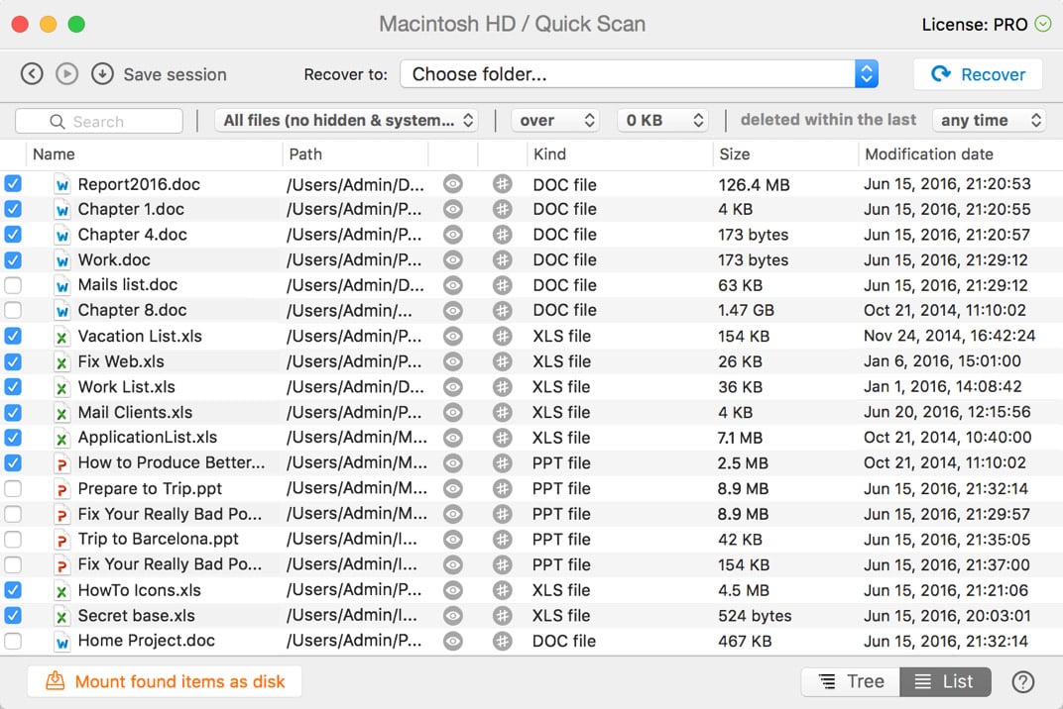The height and width of the screenshot is (709, 1063).
Task: Preview Chapter 1.doc with the eye icon
Action: point(453,209)
